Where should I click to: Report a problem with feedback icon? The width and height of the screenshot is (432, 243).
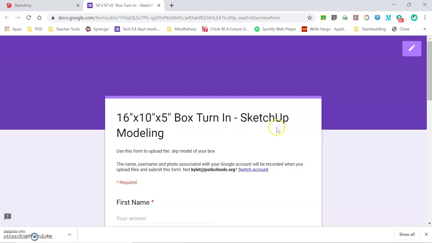pos(7,217)
